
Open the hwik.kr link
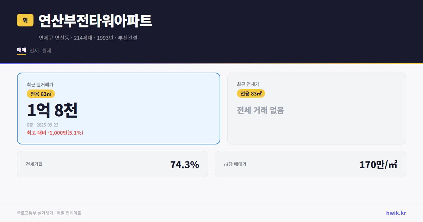(x=396, y=213)
